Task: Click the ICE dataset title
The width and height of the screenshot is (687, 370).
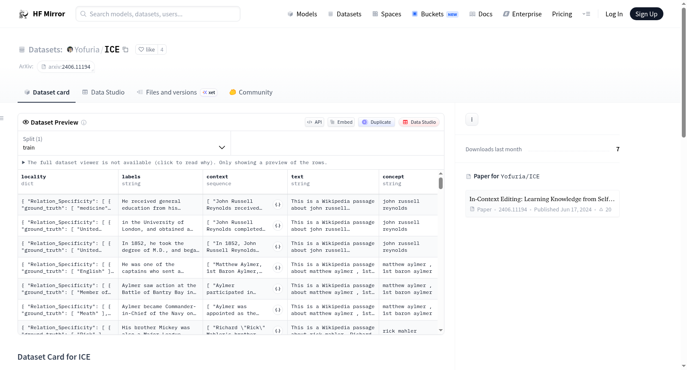Action: (x=112, y=49)
